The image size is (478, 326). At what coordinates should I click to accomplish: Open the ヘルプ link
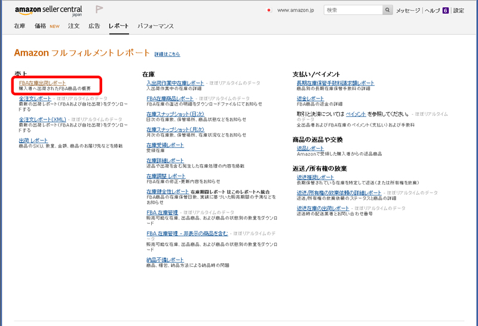tap(432, 10)
